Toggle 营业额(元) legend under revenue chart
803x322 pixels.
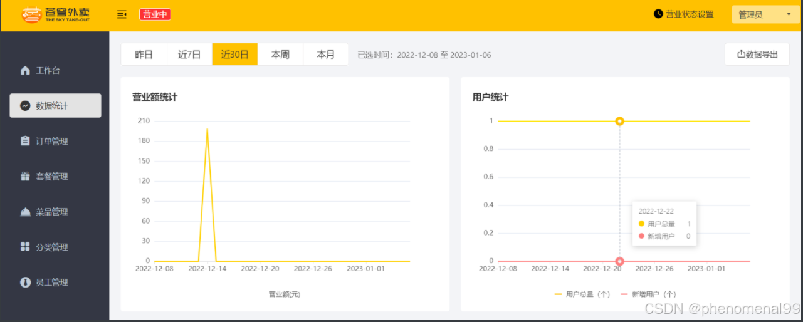coord(285,294)
